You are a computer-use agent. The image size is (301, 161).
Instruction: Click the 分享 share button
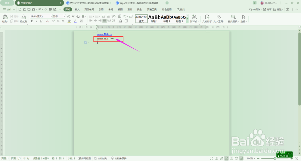pos(267,9)
